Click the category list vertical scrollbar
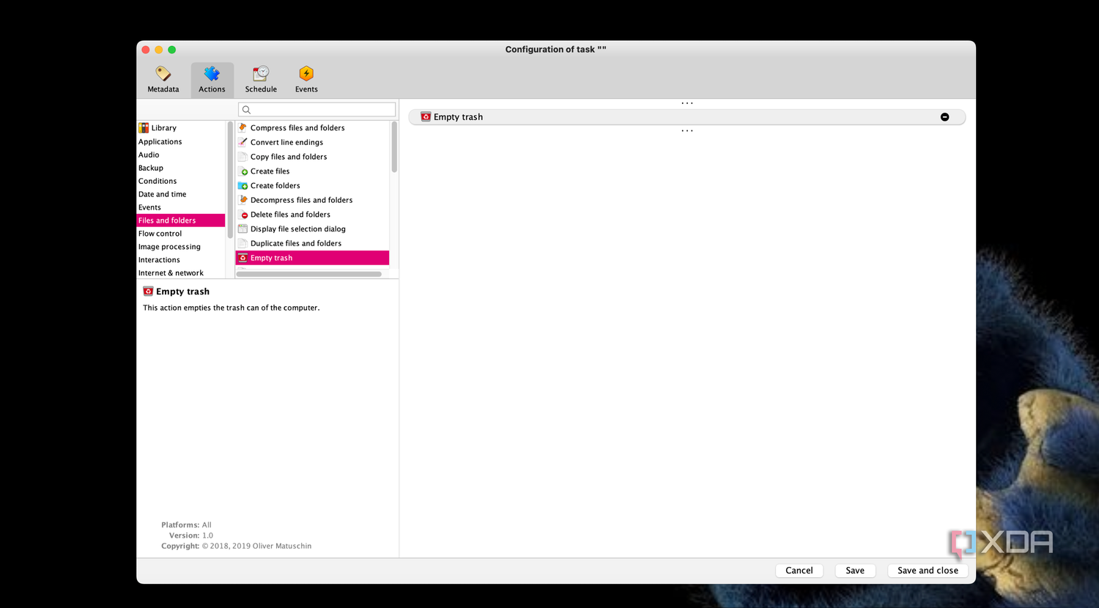 [x=230, y=179]
